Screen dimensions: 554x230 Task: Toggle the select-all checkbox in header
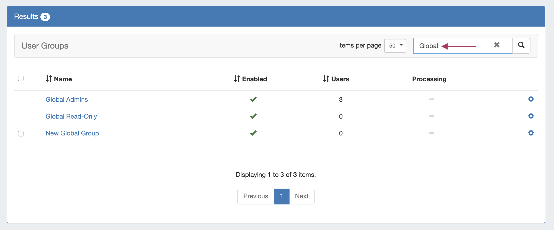tap(21, 78)
